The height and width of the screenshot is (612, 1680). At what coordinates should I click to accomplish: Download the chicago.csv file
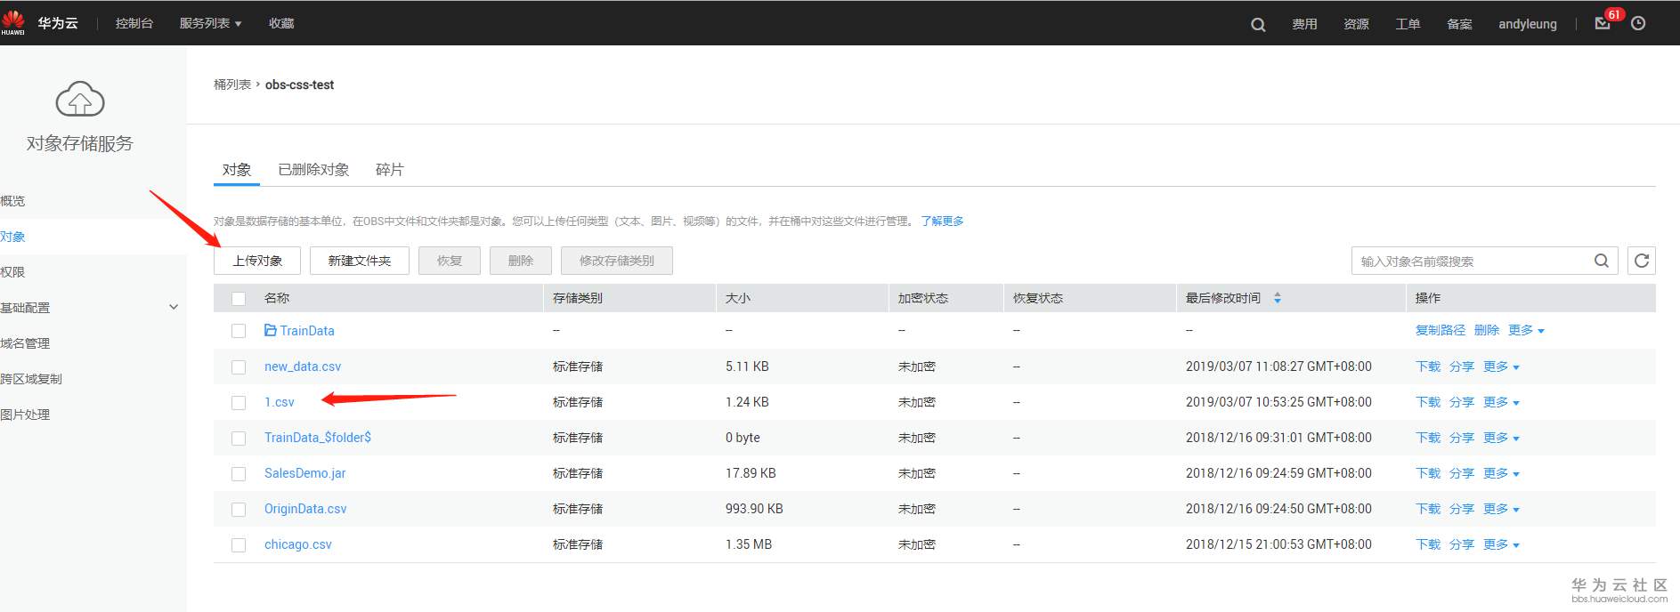point(1428,544)
